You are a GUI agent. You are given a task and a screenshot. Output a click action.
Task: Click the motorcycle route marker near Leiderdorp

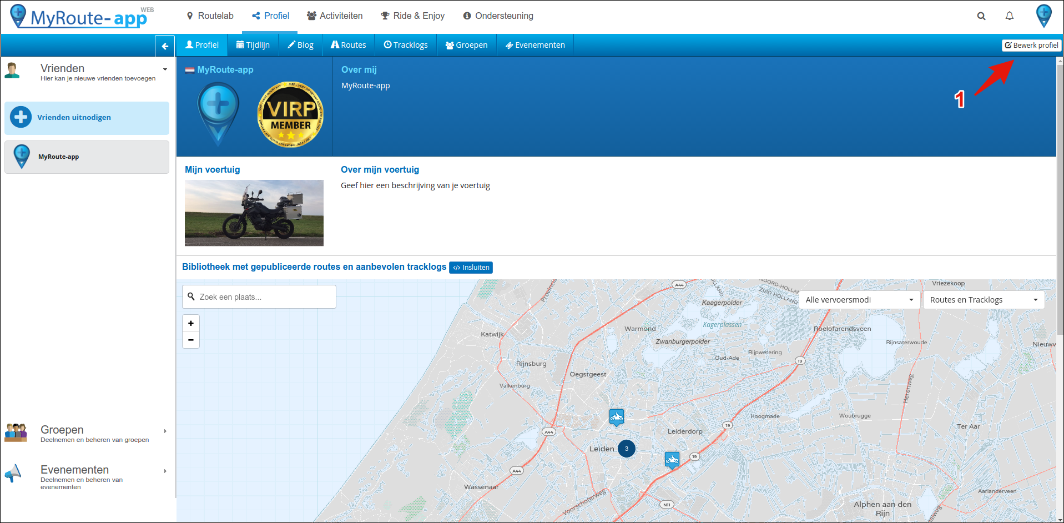tap(672, 460)
